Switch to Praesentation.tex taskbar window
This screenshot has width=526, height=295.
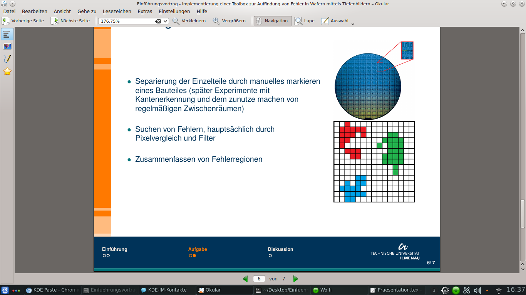coord(396,290)
